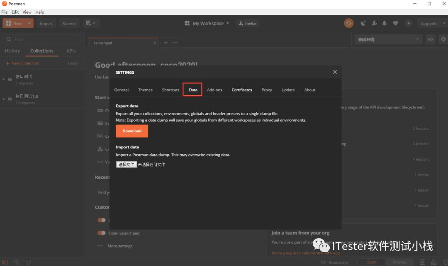This screenshot has width=448, height=266.
Task: Switch to the Collections sidebar tab
Action: click(x=42, y=51)
